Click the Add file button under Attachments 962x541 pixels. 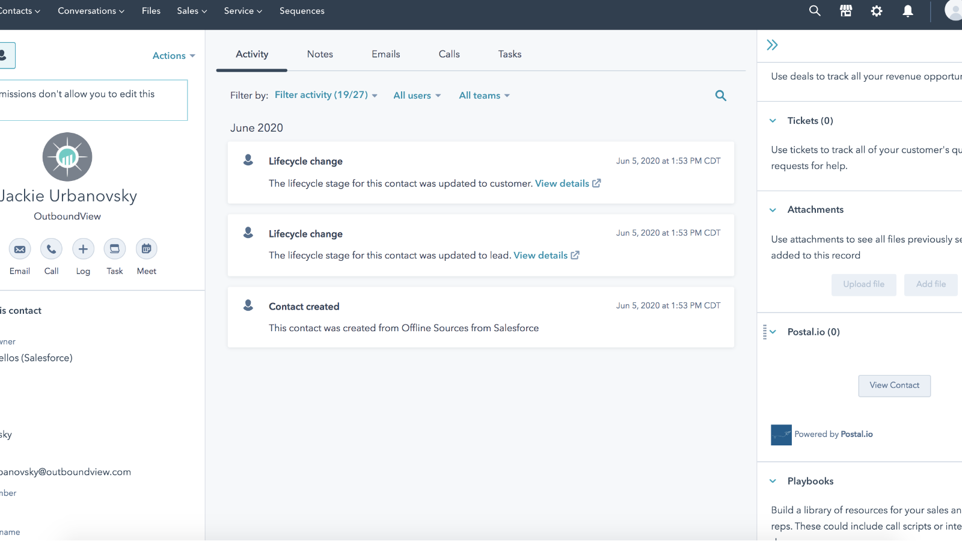point(931,284)
